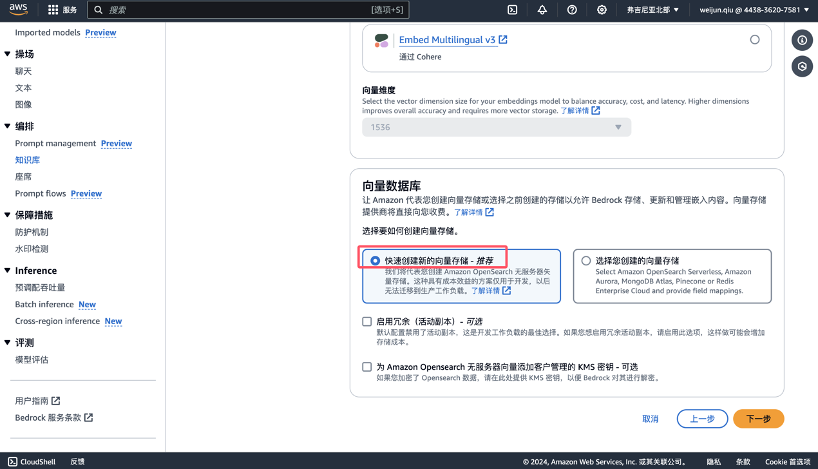Open settings gear in top bar

tap(602, 10)
